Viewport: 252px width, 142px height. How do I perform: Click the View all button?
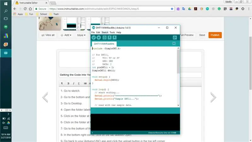click(48, 35)
